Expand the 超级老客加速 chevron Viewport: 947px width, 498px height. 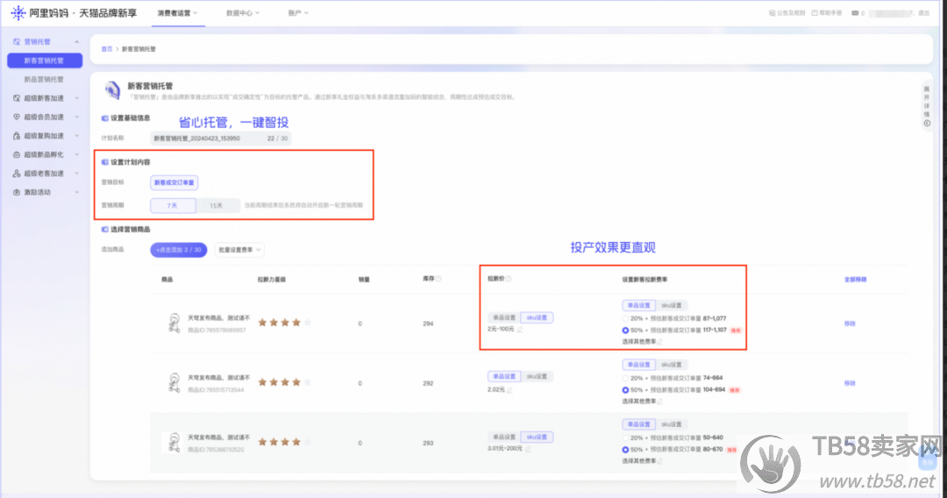[76, 174]
